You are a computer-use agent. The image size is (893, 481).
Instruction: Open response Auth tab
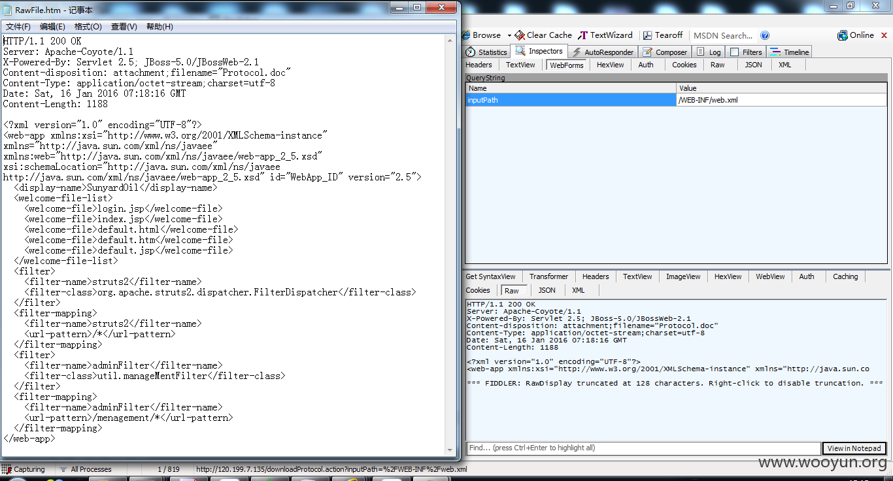point(807,276)
